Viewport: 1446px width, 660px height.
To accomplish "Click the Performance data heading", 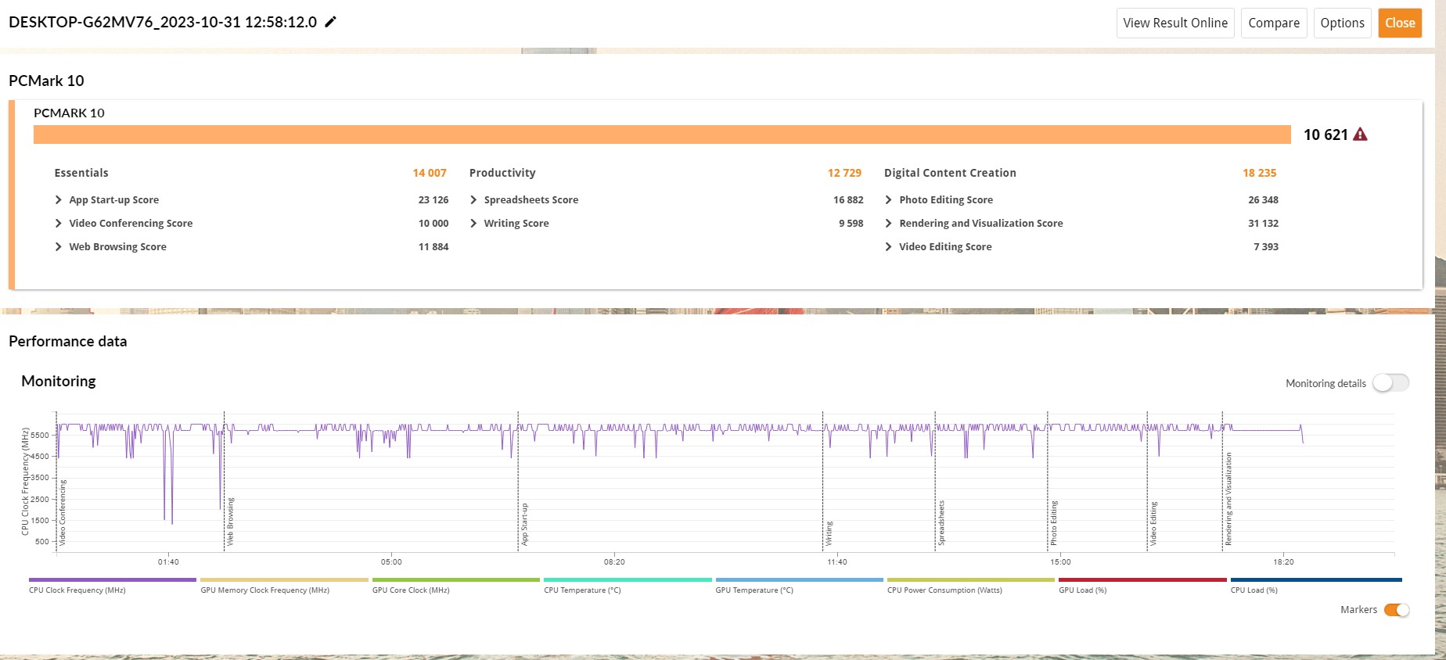I will tap(68, 342).
